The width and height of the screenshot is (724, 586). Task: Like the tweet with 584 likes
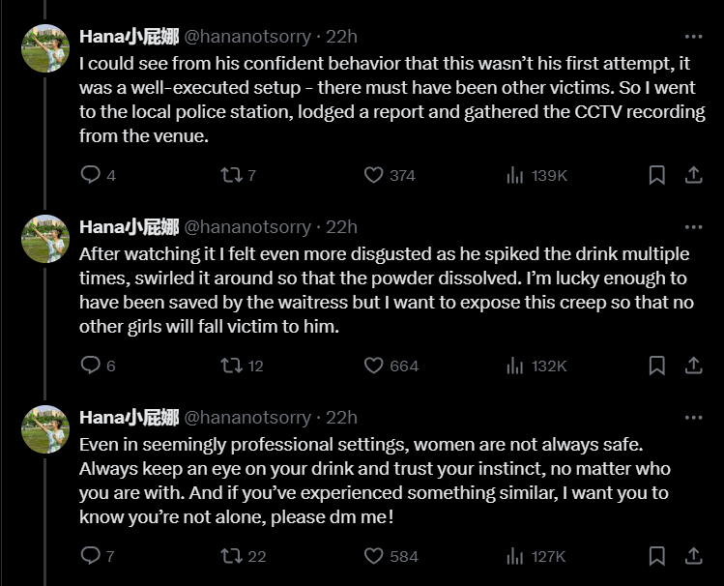374,556
